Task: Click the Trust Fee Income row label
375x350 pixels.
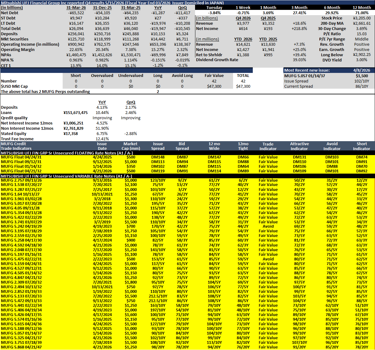Action: (x=17, y=139)
